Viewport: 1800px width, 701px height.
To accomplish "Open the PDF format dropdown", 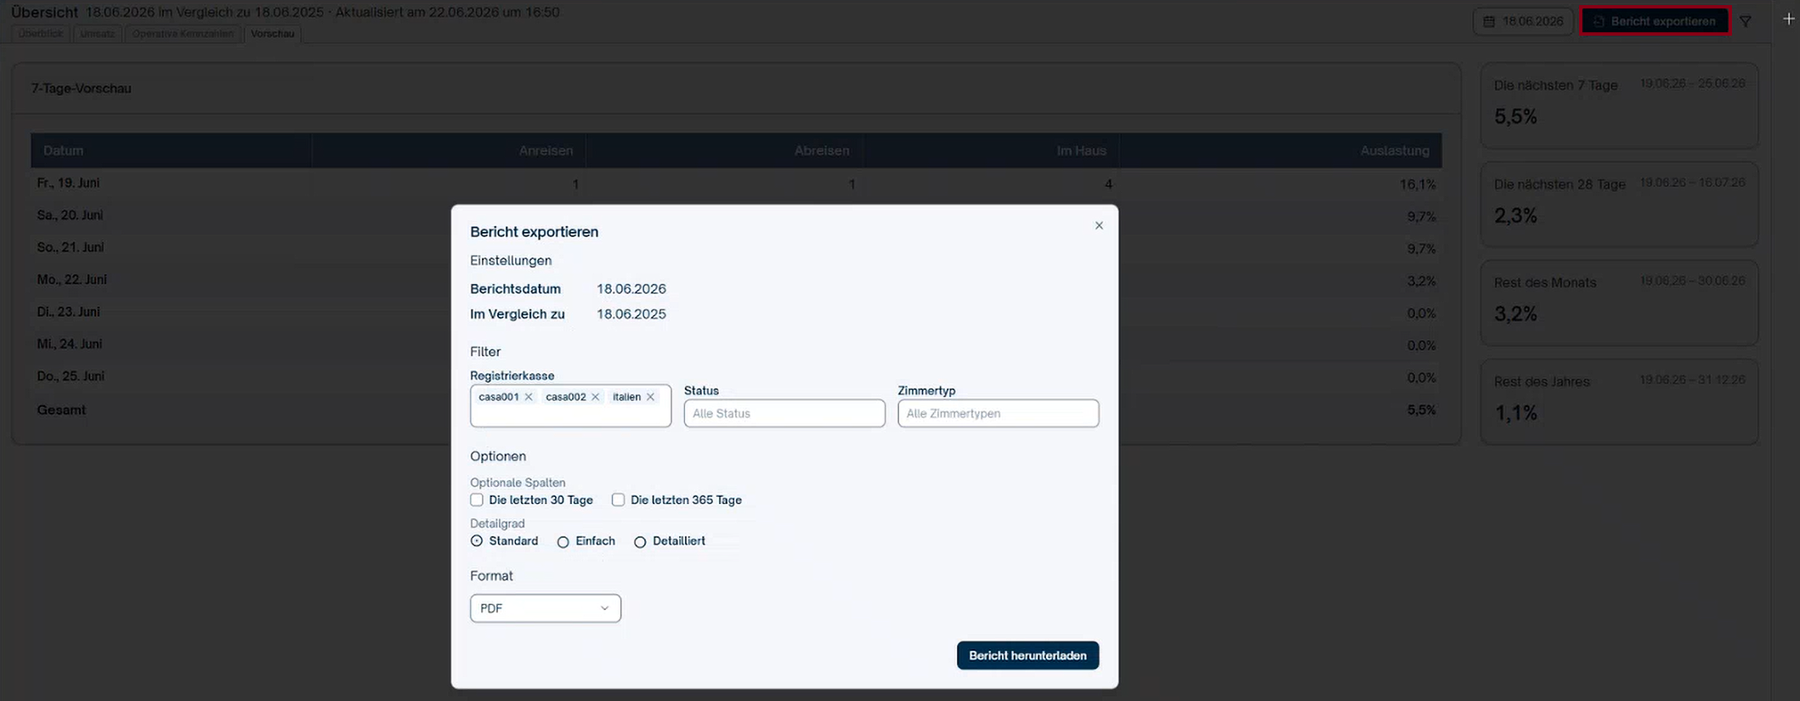I will tap(546, 608).
